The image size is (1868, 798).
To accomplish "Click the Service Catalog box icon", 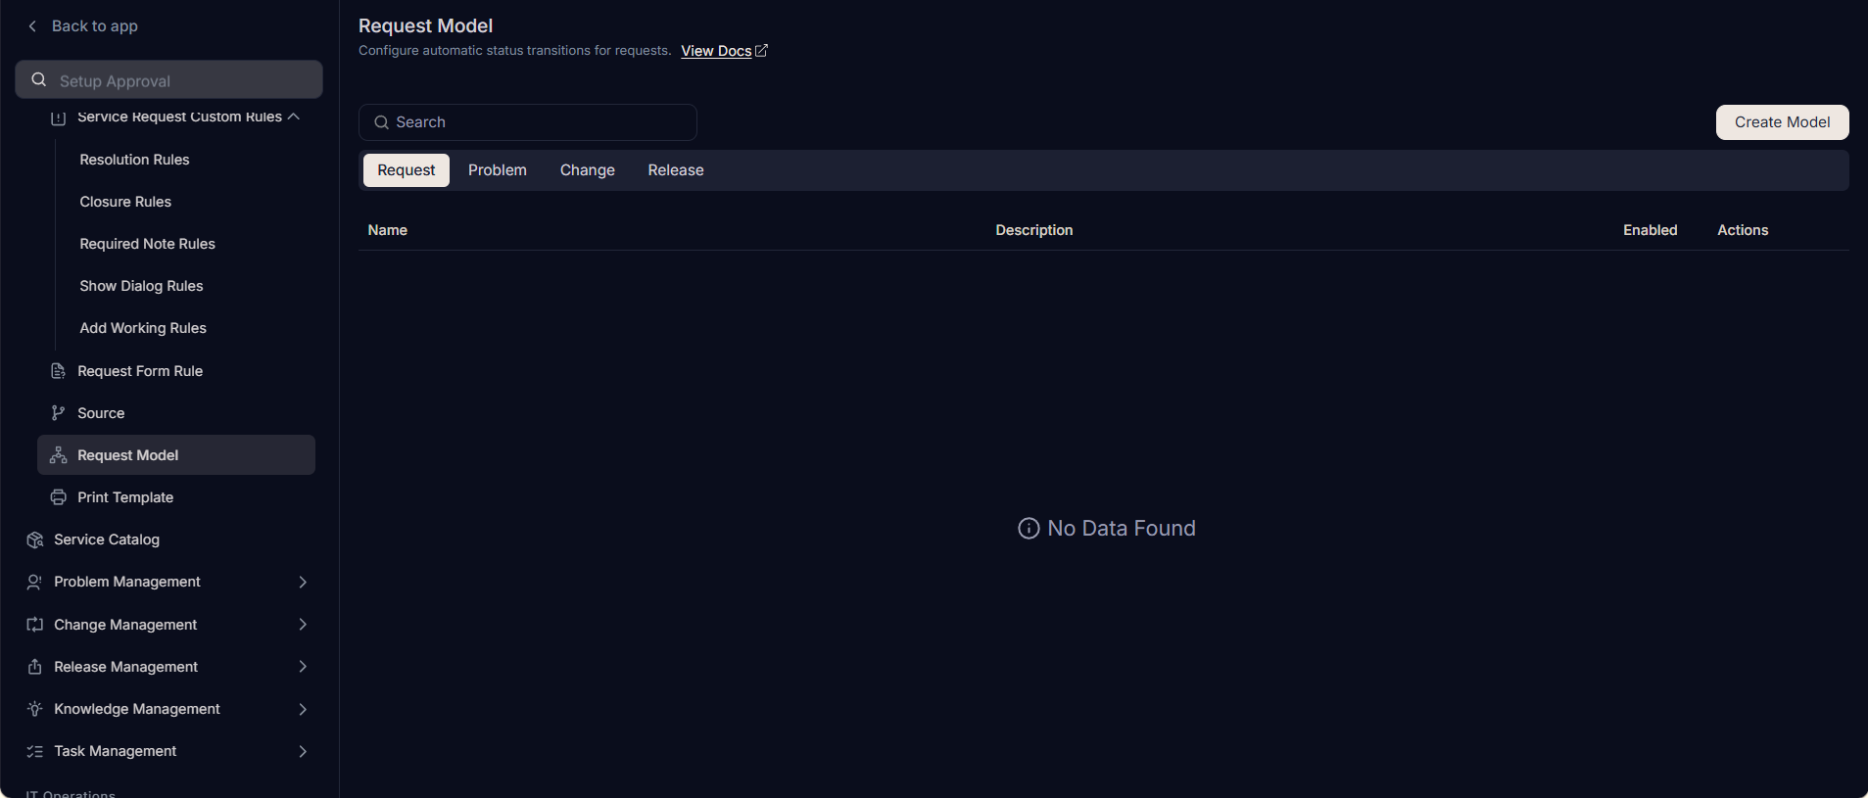I will [34, 540].
